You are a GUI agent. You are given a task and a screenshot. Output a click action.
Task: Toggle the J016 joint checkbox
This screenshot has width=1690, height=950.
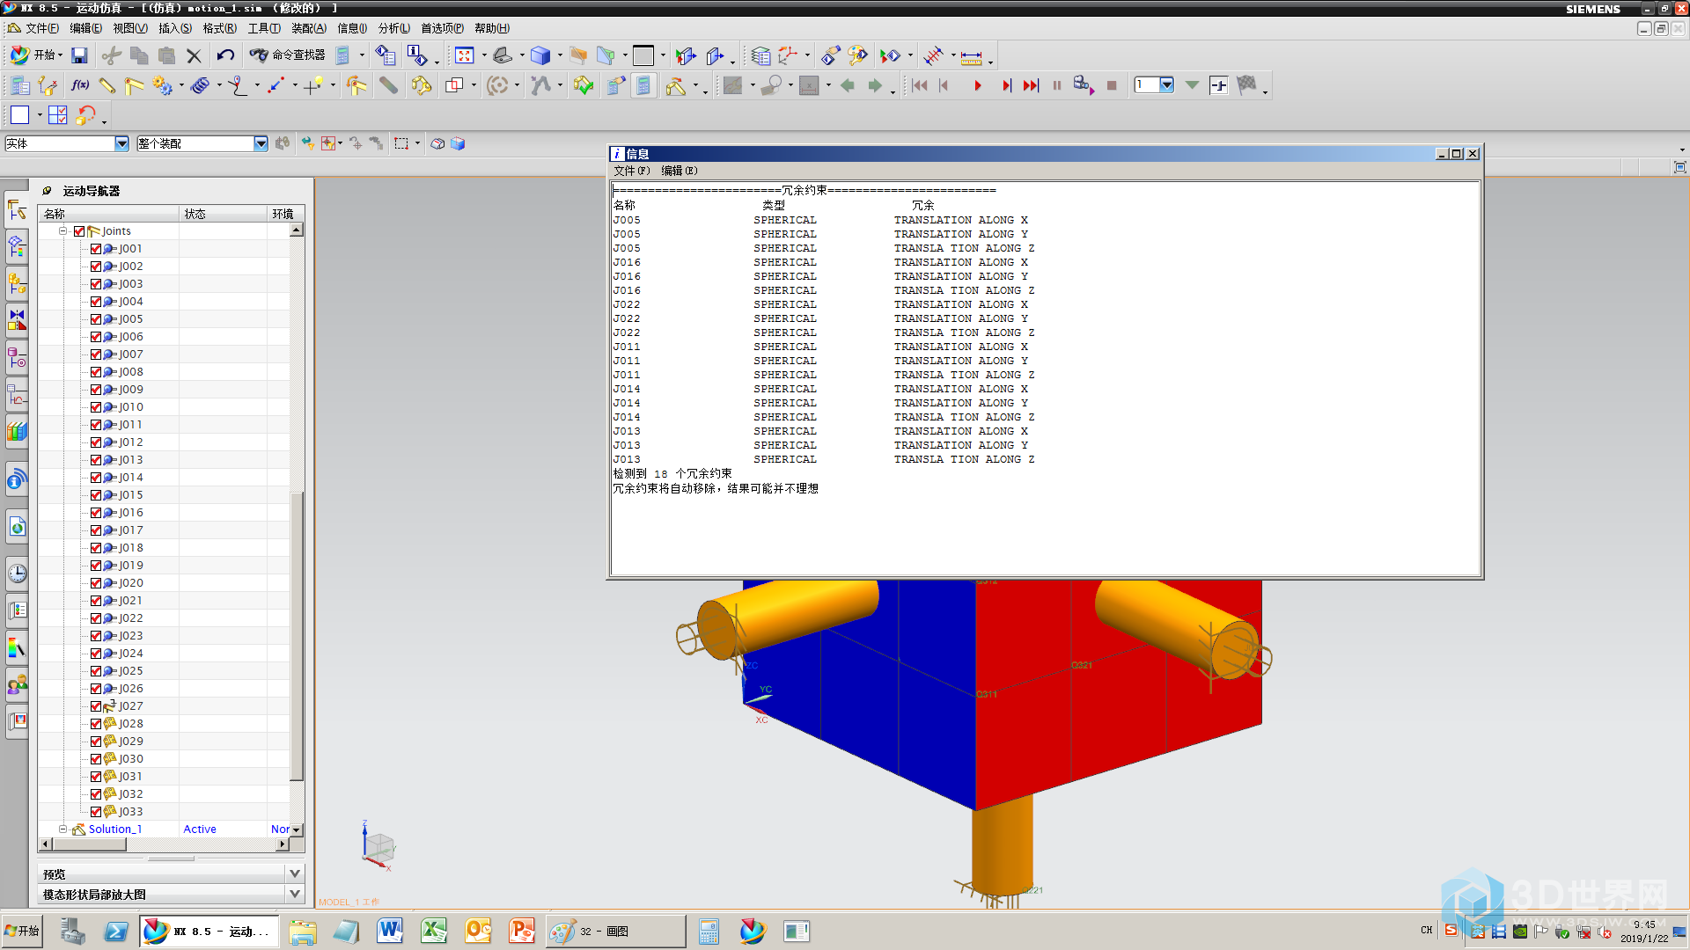96,513
